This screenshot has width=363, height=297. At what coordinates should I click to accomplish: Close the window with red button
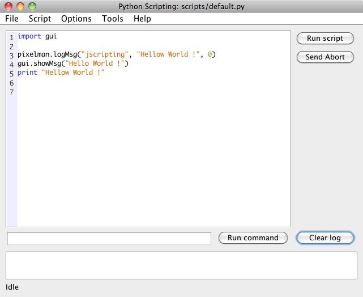pos(8,6)
